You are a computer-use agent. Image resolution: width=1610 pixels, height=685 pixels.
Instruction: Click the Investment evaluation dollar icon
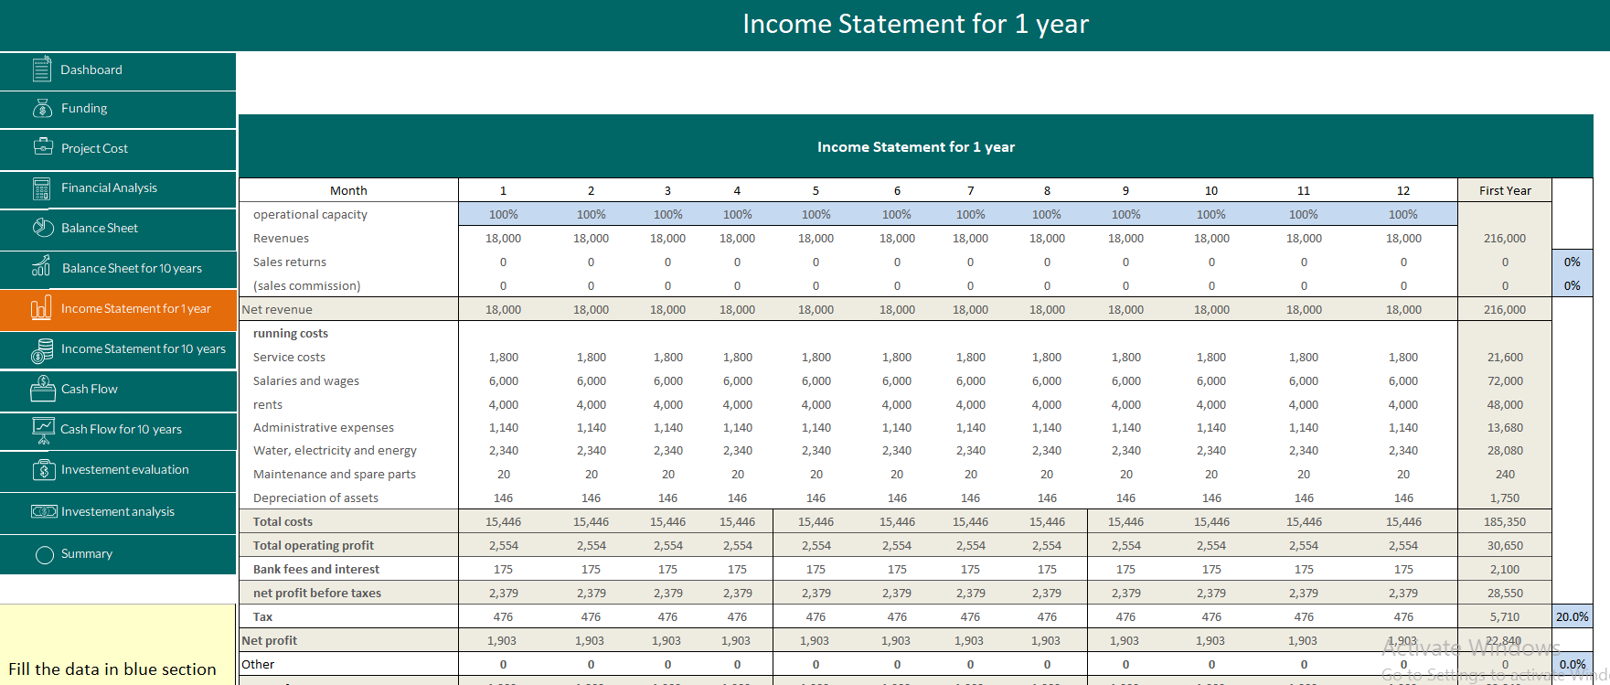[44, 469]
